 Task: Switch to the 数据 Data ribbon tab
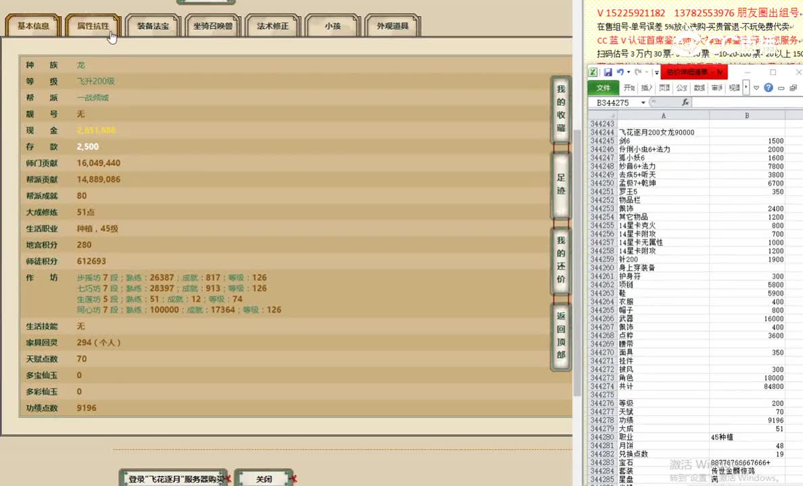699,88
